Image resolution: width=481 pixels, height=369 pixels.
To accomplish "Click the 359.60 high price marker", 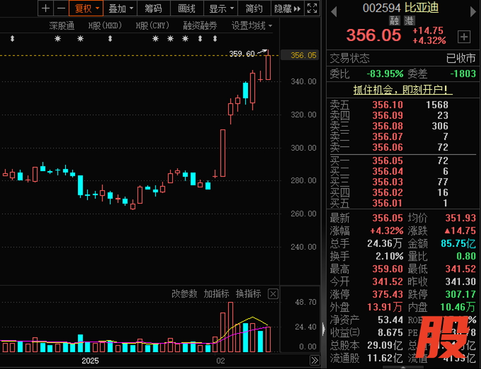I will pyautogui.click(x=242, y=54).
